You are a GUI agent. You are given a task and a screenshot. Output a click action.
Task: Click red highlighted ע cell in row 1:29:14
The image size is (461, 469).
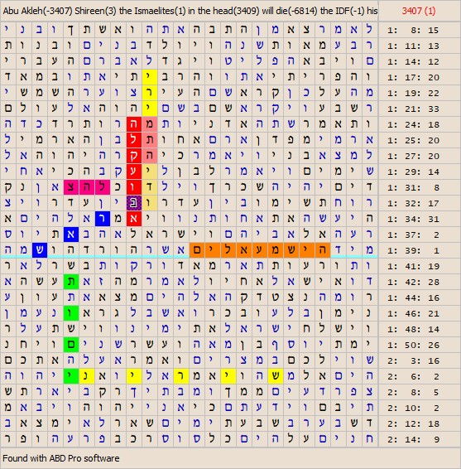(x=134, y=172)
